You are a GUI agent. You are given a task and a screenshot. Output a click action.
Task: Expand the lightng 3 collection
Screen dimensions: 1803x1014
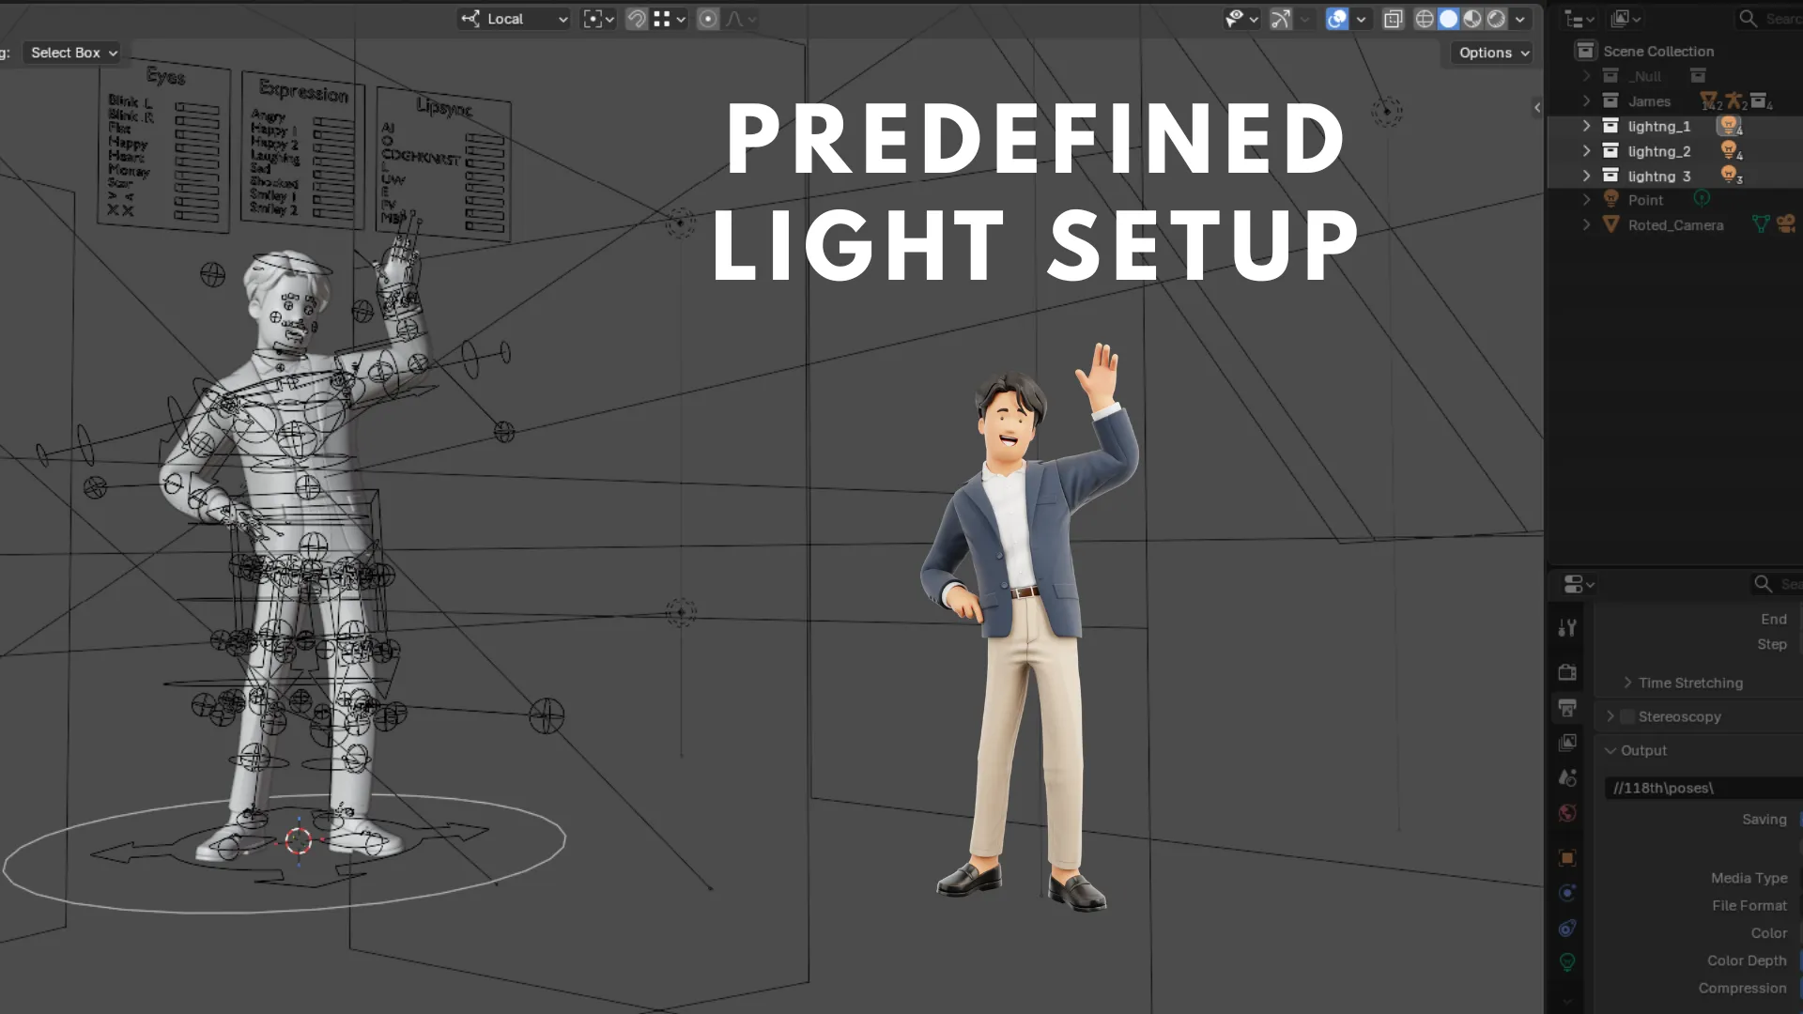[x=1586, y=176]
